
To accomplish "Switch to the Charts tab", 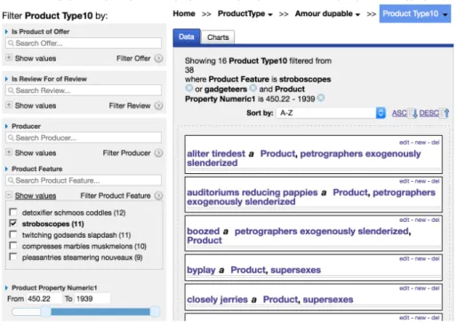I will [x=218, y=37].
